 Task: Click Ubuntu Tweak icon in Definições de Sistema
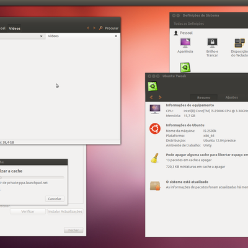point(185,68)
